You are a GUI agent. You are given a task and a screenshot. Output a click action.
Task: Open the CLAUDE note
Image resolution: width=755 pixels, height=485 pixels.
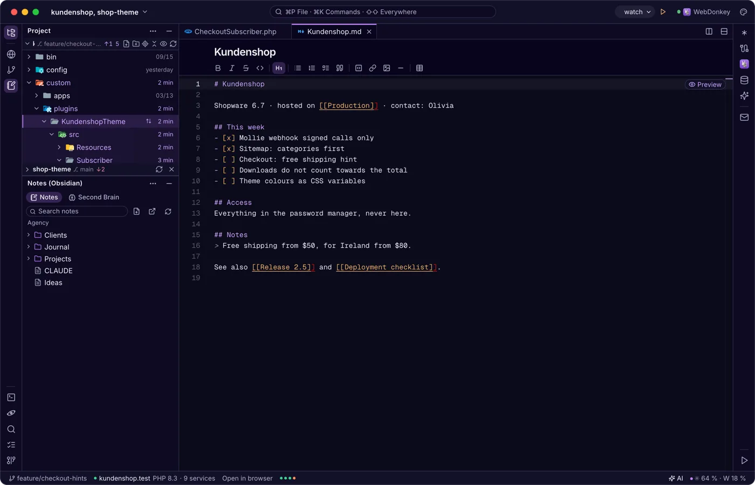coord(58,271)
